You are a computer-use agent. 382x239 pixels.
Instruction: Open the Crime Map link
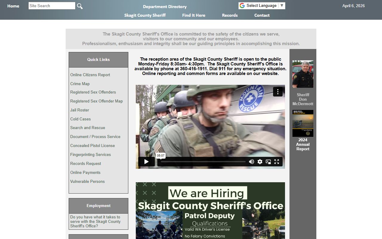pyautogui.click(x=80, y=84)
